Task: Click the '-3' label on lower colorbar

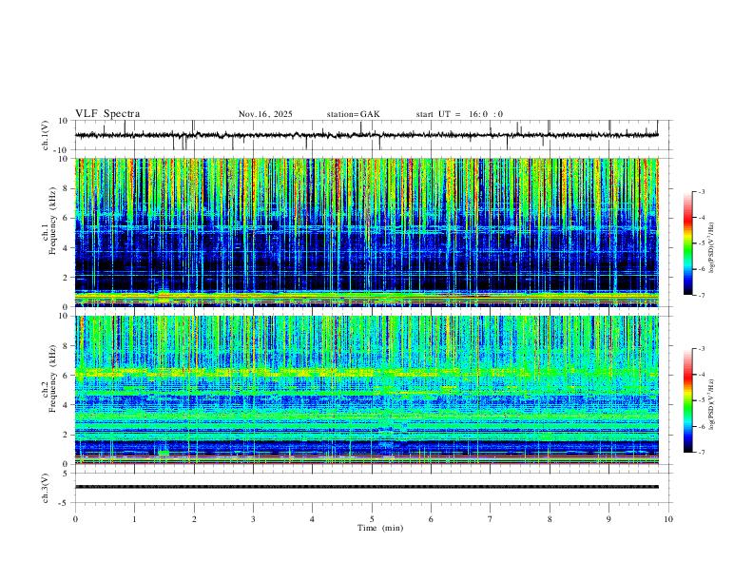Action: [x=702, y=349]
